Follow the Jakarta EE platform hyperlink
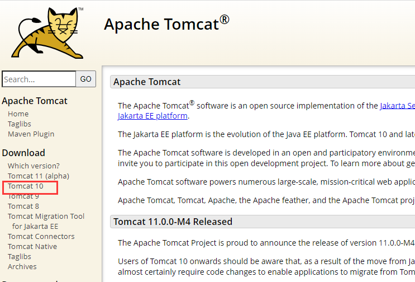This screenshot has height=282, width=415. pyautogui.click(x=152, y=116)
